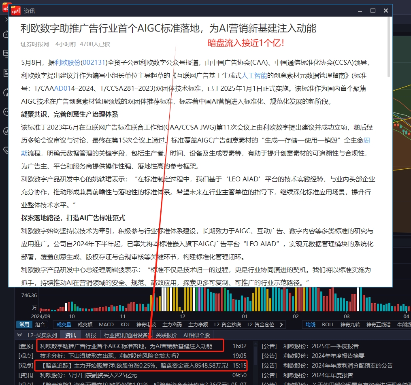The width and height of the screenshot is (411, 385).
Task: Open the 利欧股份 stock link in article
Action: tap(67, 63)
